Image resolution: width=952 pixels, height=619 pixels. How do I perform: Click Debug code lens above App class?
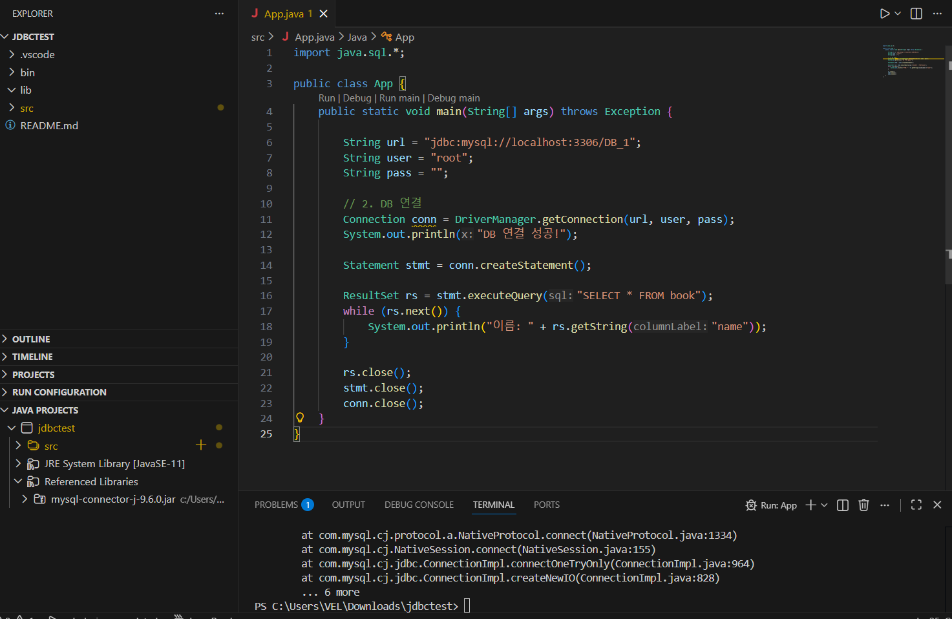[x=357, y=98]
